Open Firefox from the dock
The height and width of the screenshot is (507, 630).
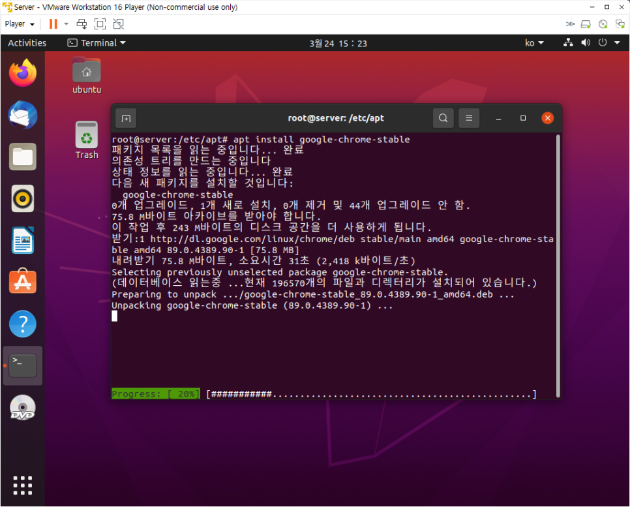tap(23, 73)
